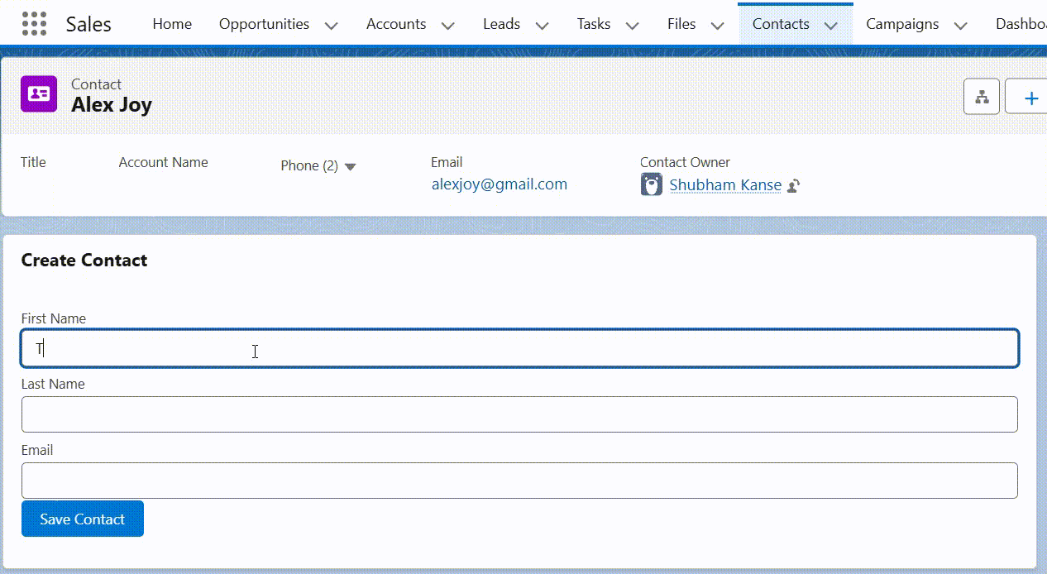Screen dimensions: 1047x574
Task: Click into the Last Name field
Action: [519, 414]
